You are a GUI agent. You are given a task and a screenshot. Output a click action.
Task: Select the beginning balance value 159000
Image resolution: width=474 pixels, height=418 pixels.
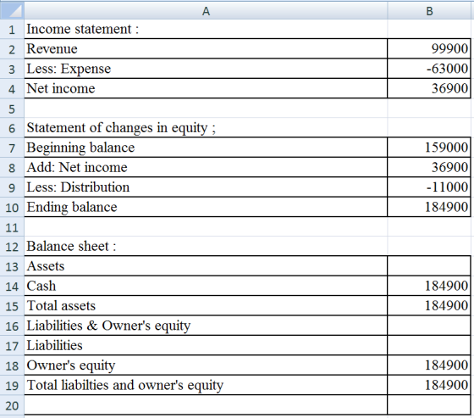tap(429, 148)
